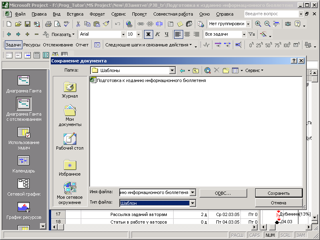This screenshot has height=240, width=320.
Task: Click the Hide Subtasks minus icon
Action: (36, 34)
